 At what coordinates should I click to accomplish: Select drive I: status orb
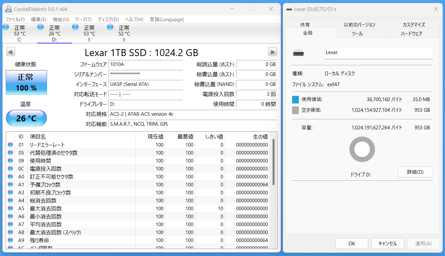(x=75, y=27)
